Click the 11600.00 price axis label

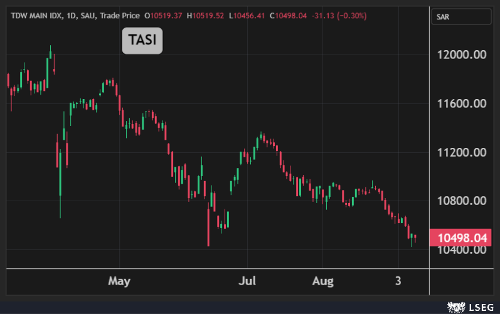click(463, 103)
